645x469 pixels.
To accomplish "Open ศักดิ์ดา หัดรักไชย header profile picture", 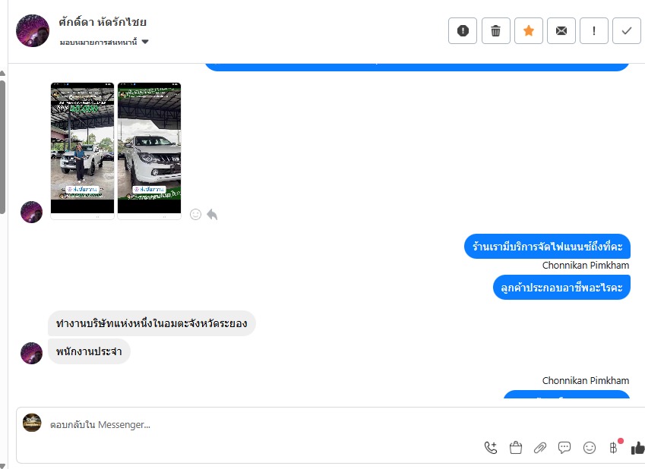I will (33, 31).
